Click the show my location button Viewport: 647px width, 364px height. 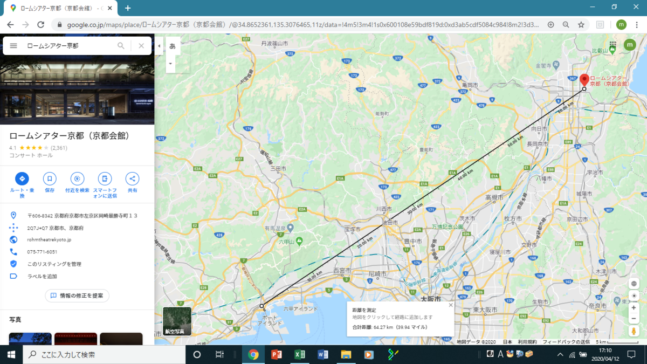click(634, 296)
